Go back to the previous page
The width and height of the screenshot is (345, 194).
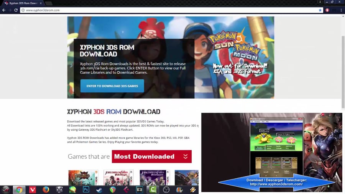click(4, 10)
